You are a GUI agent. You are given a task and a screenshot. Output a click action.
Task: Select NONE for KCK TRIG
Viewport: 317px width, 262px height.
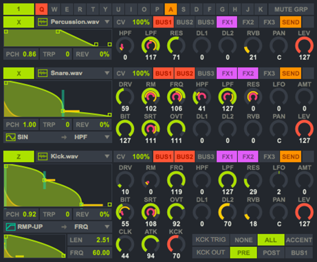243,240
